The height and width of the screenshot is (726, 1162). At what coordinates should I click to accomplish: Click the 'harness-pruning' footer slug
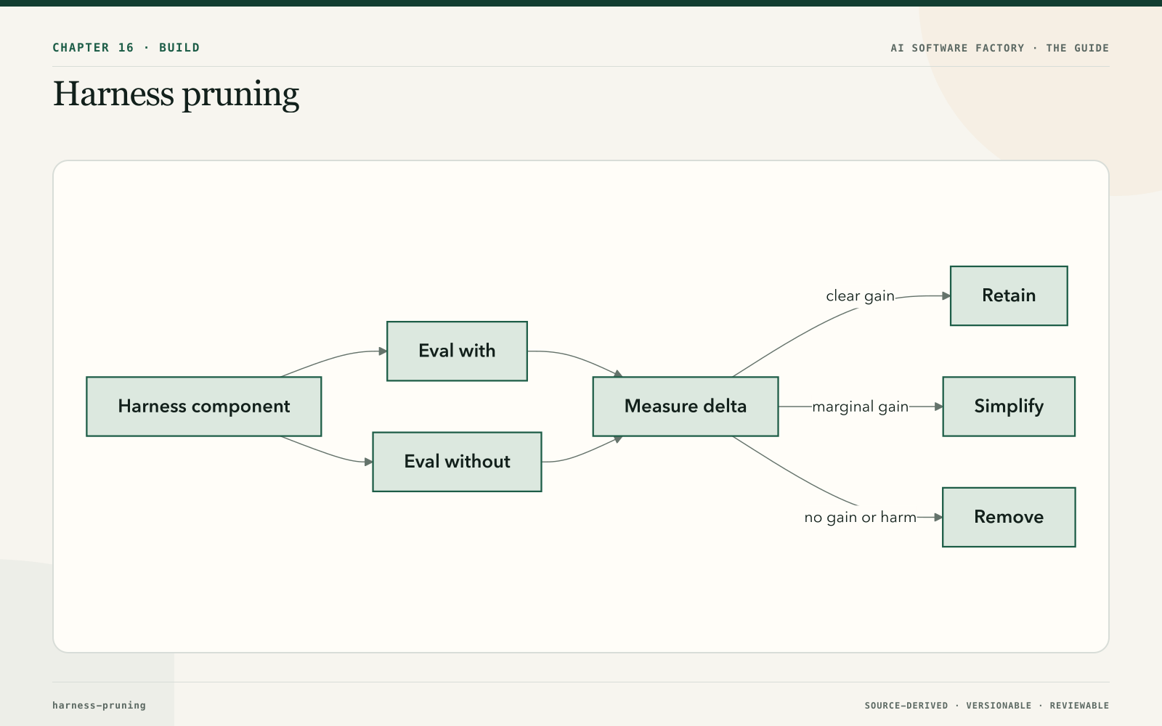[x=99, y=705]
